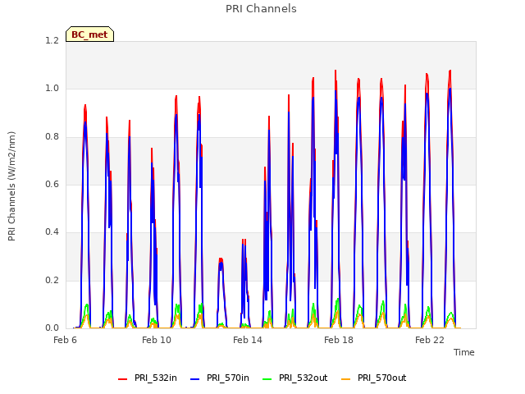Click the orange PRI_570out legend swatch

coord(346,378)
